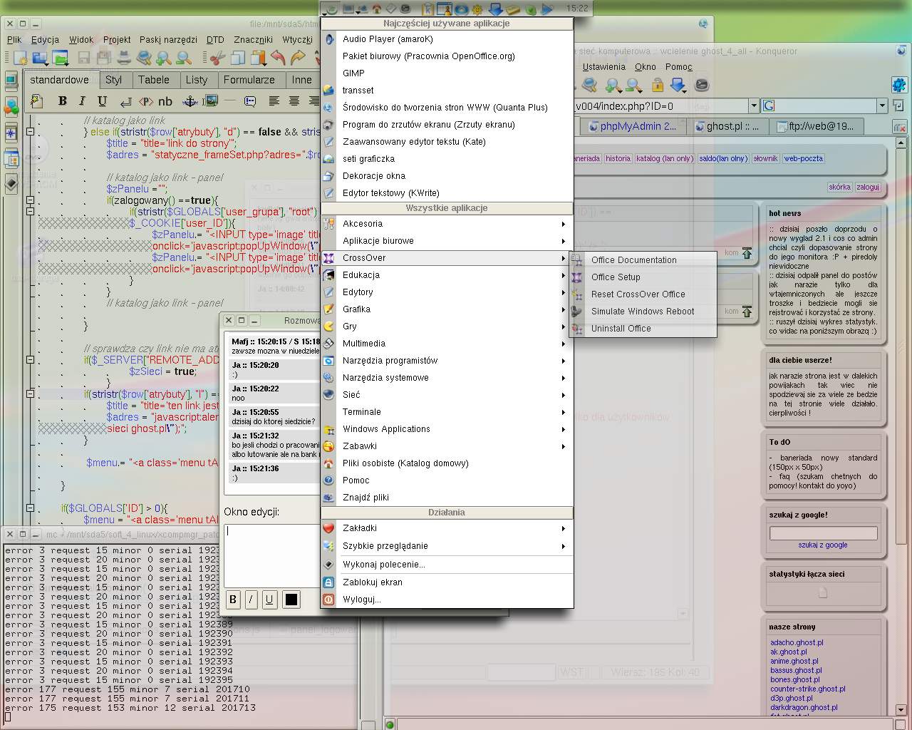Click the Copy icon in Quanta toolbar
Screen dimensions: 912x730
238,58
